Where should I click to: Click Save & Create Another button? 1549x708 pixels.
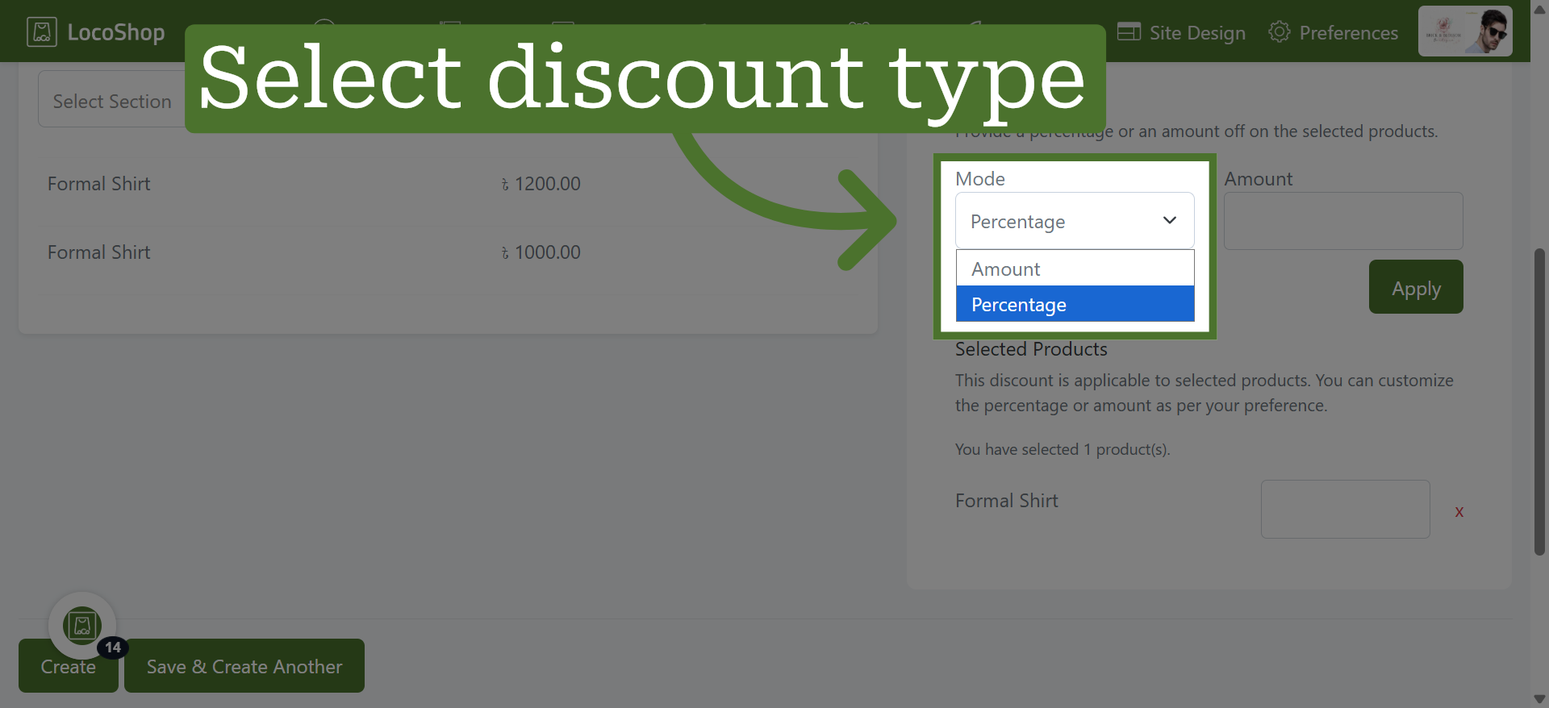pos(244,666)
